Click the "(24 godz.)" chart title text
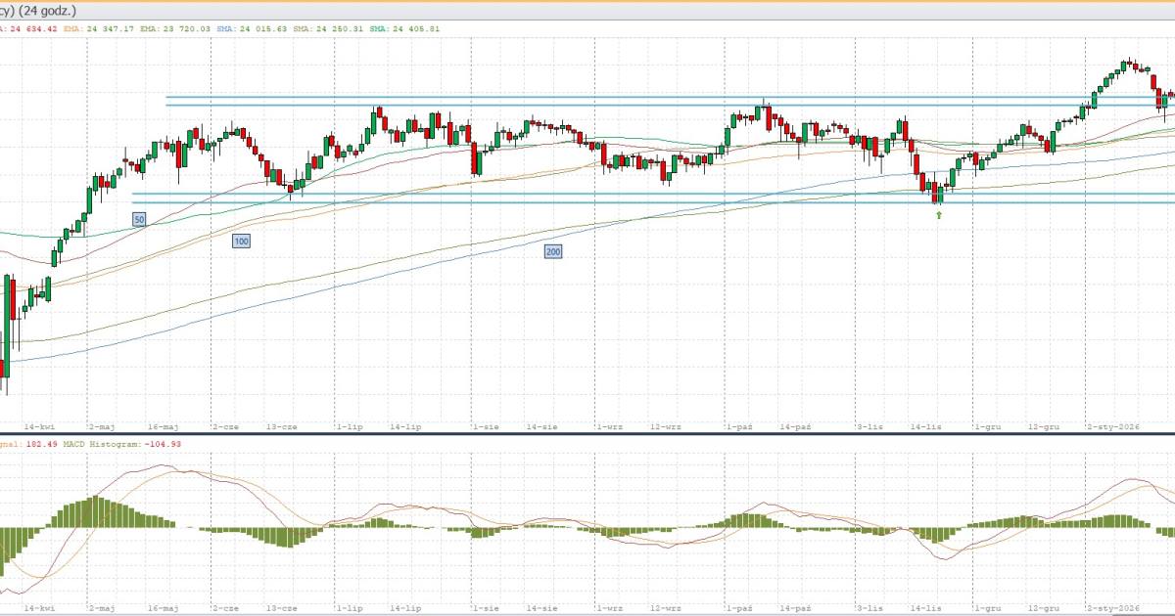Image resolution: width=1175 pixels, height=616 pixels. pyautogui.click(x=40, y=11)
